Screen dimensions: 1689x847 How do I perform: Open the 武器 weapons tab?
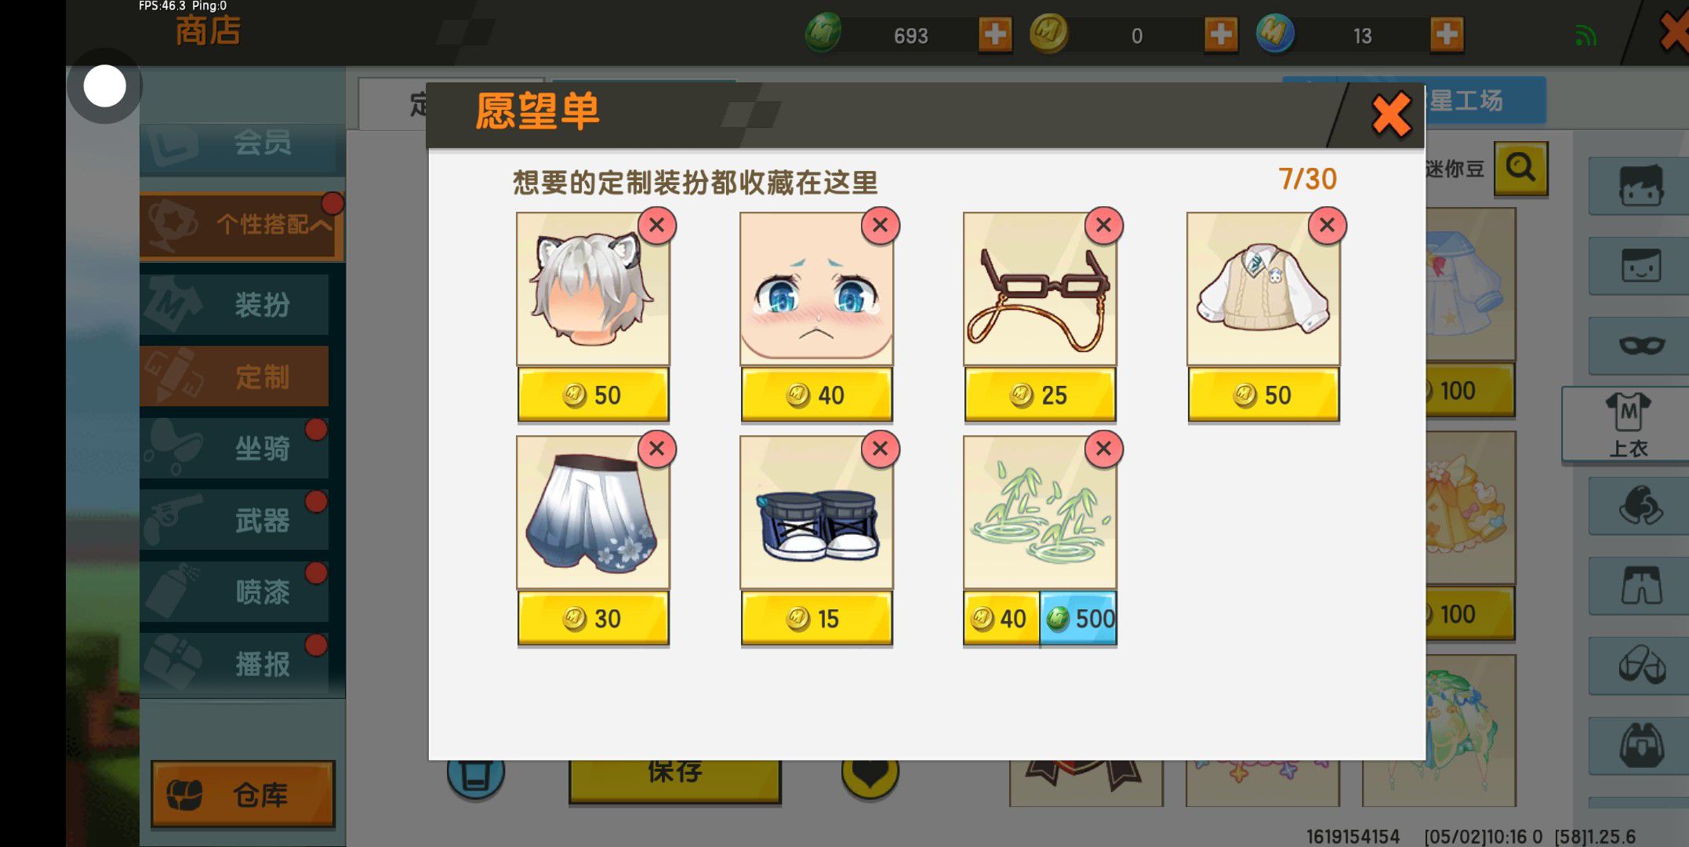point(234,520)
